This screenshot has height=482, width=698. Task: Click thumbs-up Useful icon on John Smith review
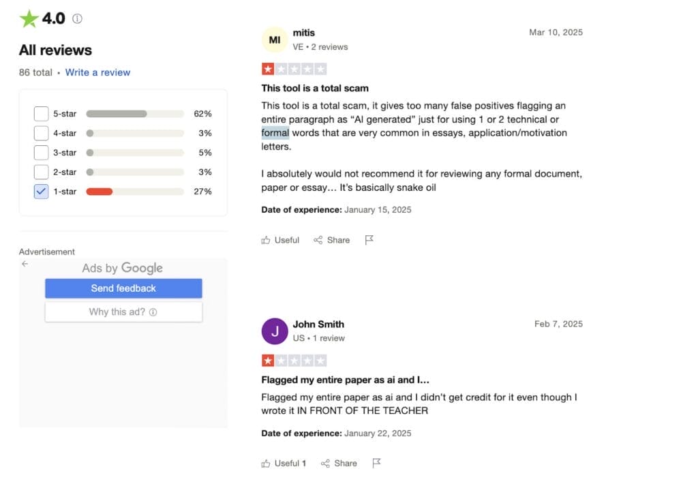tap(266, 464)
